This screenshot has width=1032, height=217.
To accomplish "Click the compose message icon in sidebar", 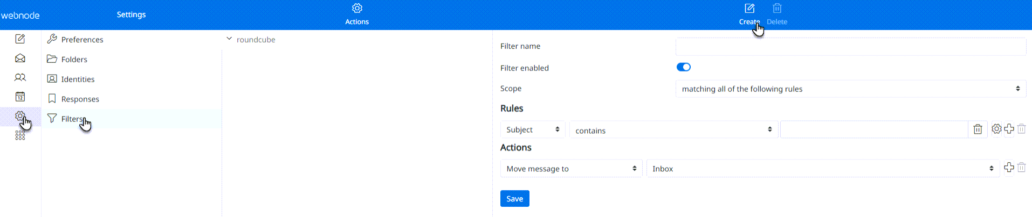I will 20,39.
